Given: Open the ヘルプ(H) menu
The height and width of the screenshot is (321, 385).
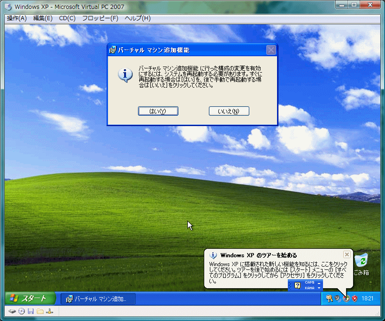Looking at the screenshot, I should 138,18.
